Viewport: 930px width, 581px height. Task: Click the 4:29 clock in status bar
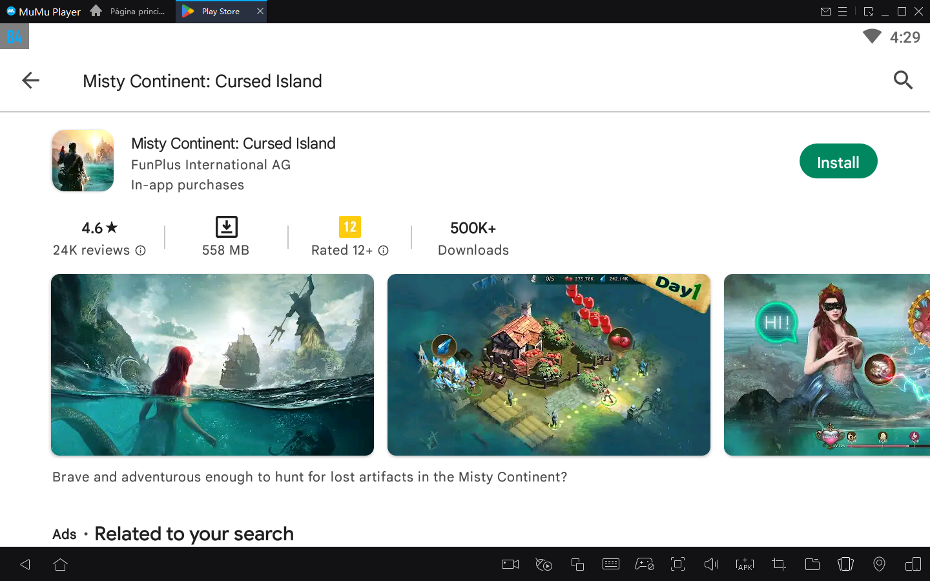pos(905,37)
